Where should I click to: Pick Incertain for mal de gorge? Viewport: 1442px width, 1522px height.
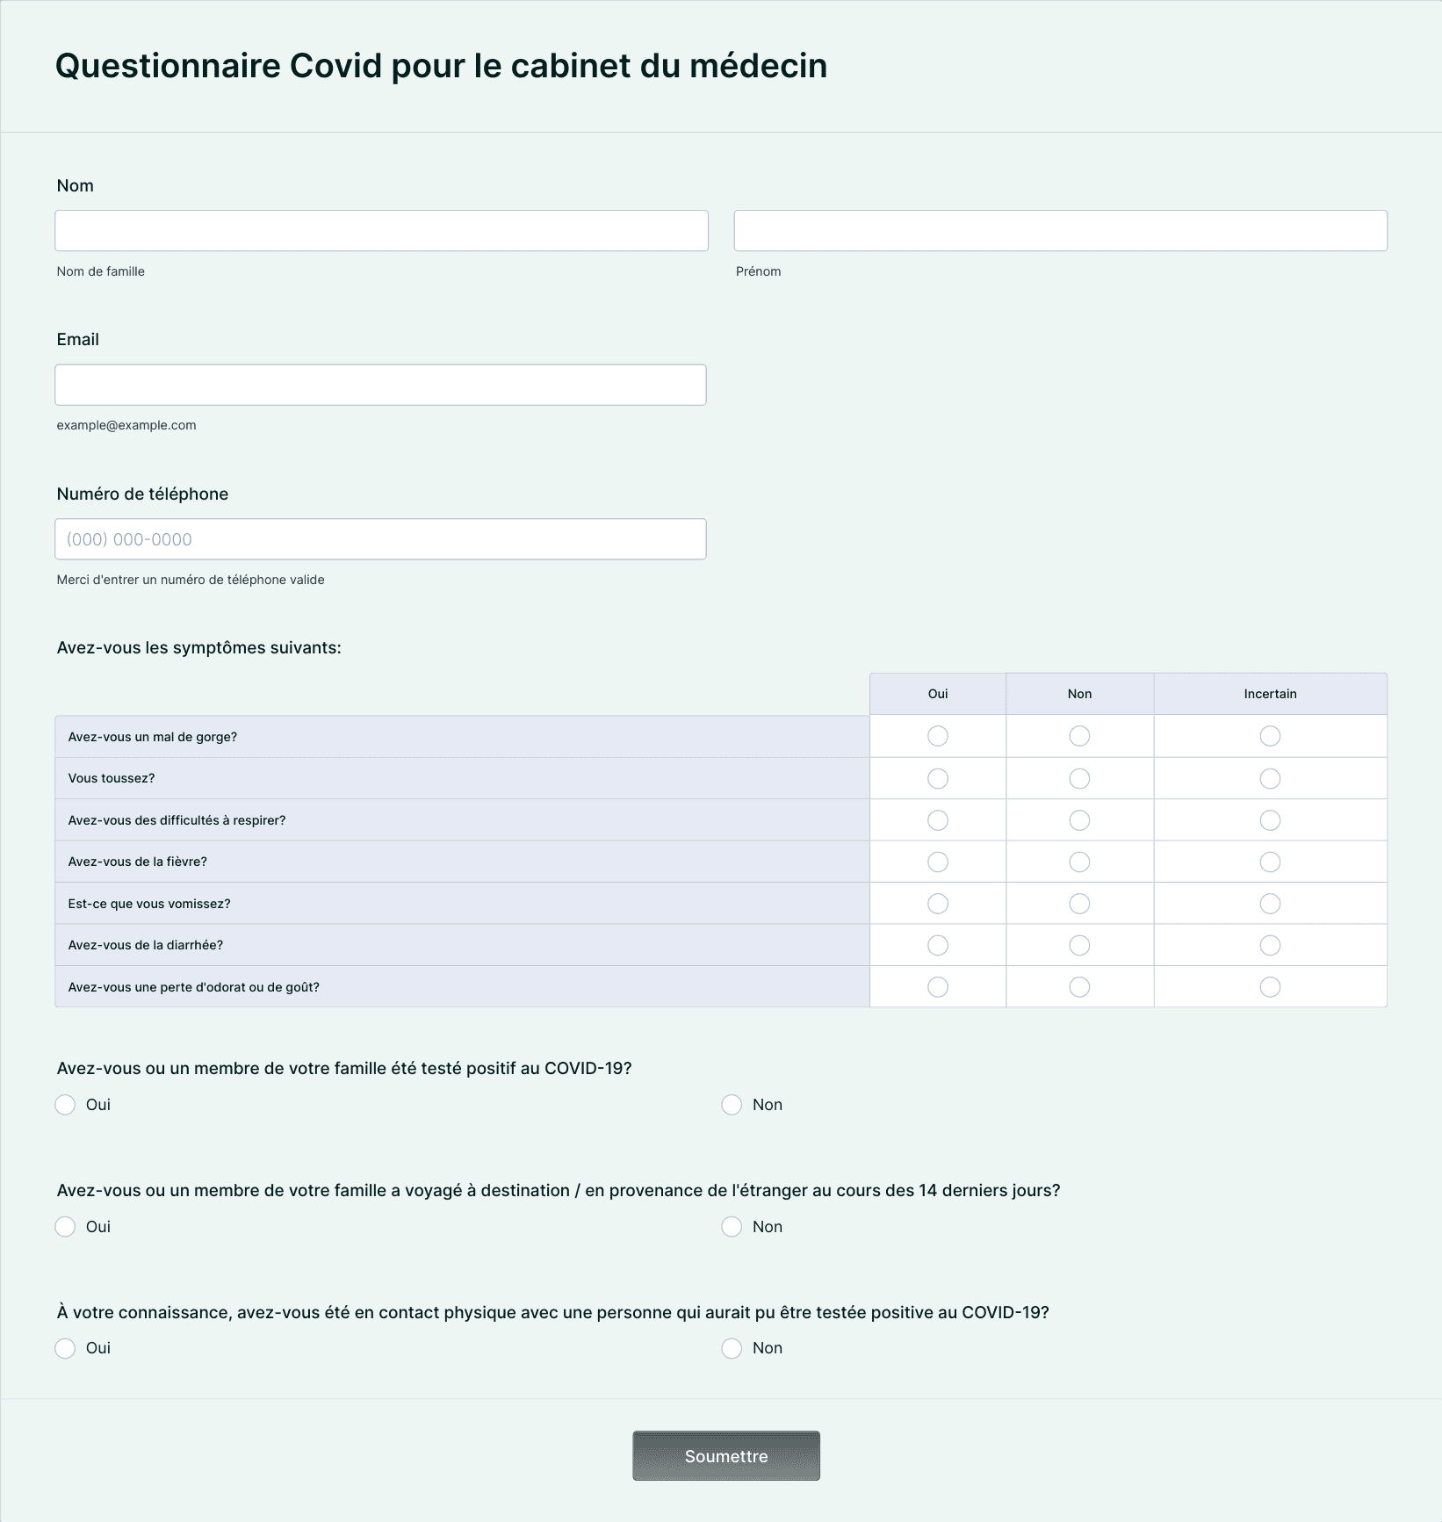(x=1270, y=736)
